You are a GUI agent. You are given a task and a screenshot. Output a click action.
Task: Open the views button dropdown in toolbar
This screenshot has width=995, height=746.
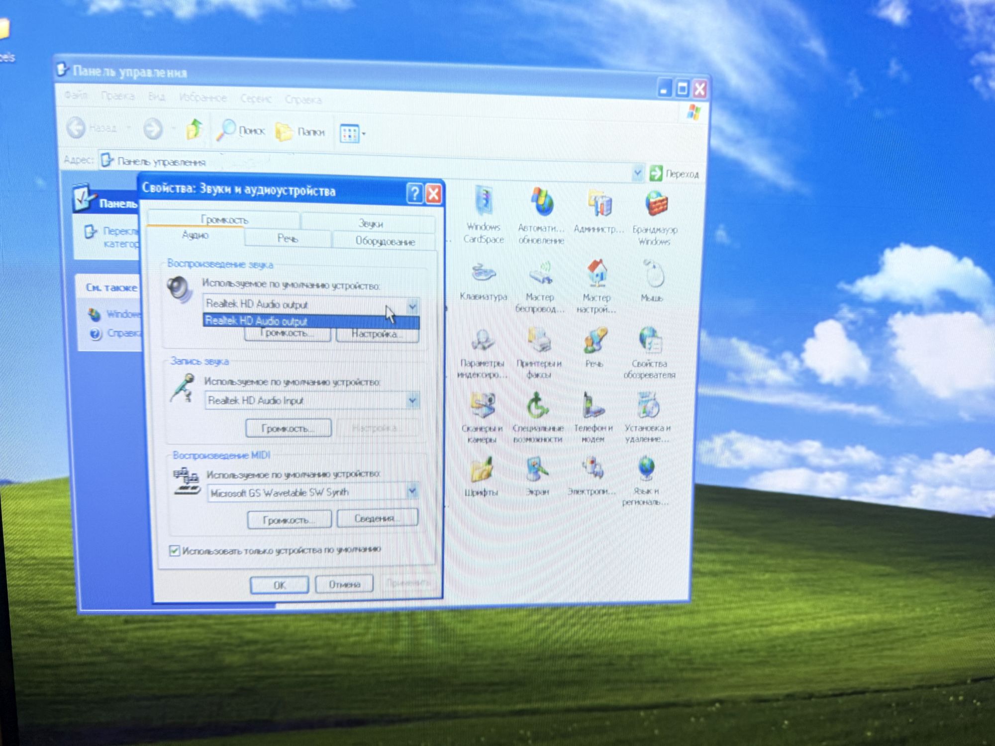[353, 133]
